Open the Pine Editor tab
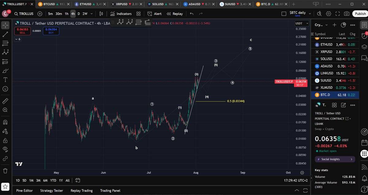 [x=24, y=190]
